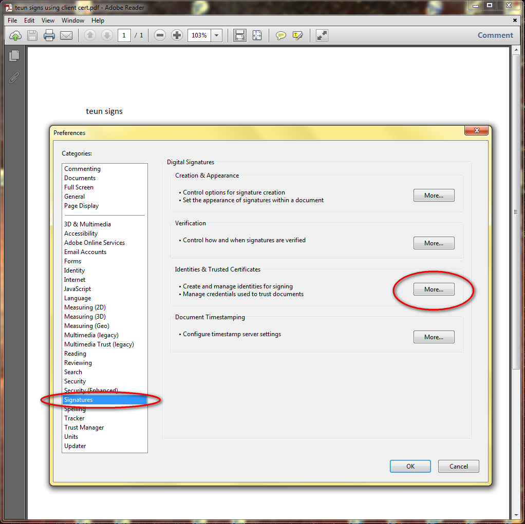
Task: Open the zoom level dropdown arrow
Action: tap(217, 35)
